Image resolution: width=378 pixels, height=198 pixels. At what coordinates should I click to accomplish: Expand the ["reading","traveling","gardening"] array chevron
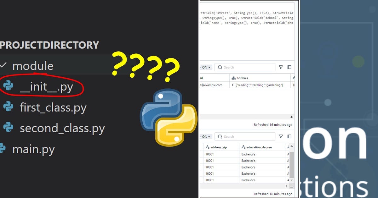coord(232,85)
